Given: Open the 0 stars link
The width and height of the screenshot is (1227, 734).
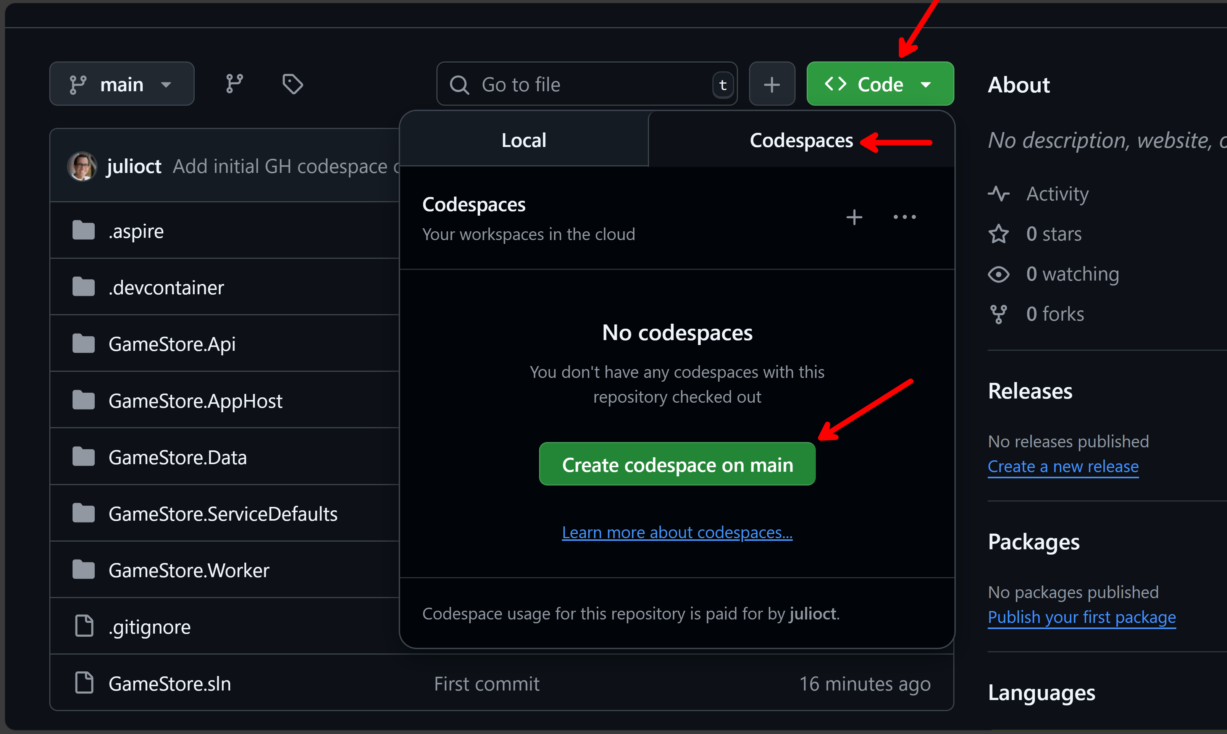Looking at the screenshot, I should coord(1054,234).
